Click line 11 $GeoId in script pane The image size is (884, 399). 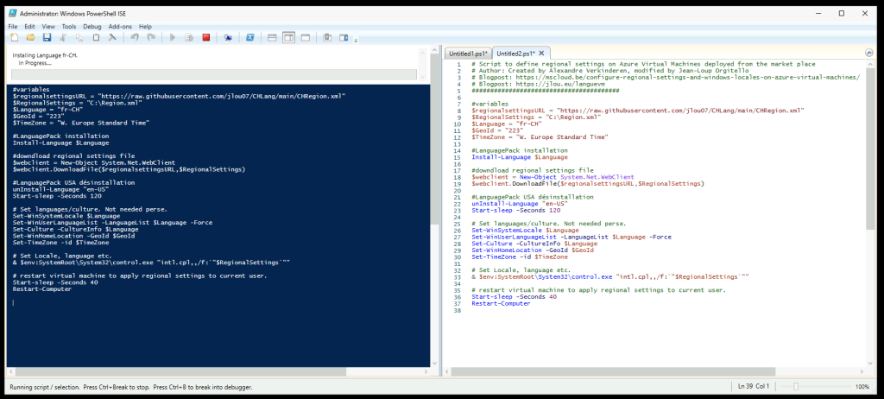click(497, 130)
